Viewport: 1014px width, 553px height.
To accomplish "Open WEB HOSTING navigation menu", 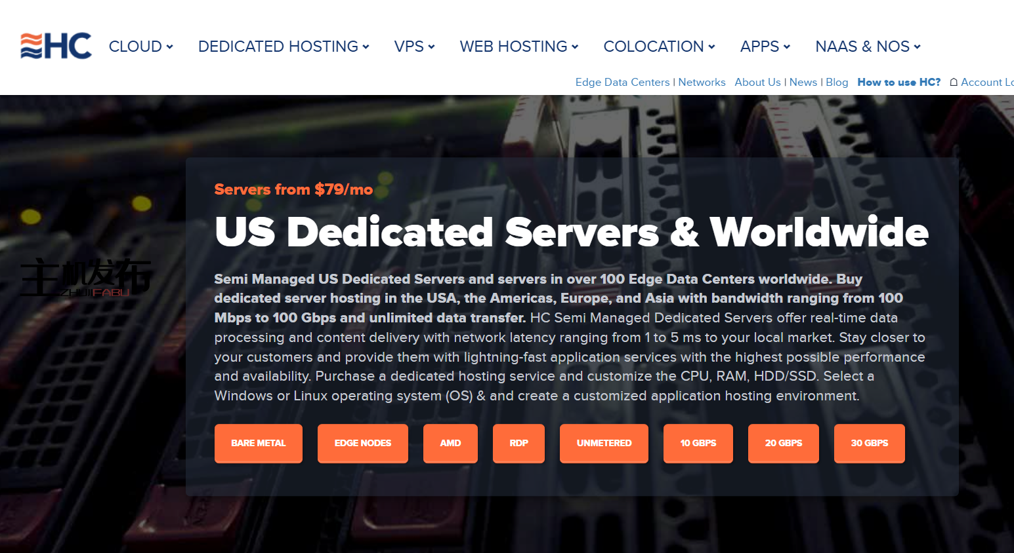I will click(518, 47).
